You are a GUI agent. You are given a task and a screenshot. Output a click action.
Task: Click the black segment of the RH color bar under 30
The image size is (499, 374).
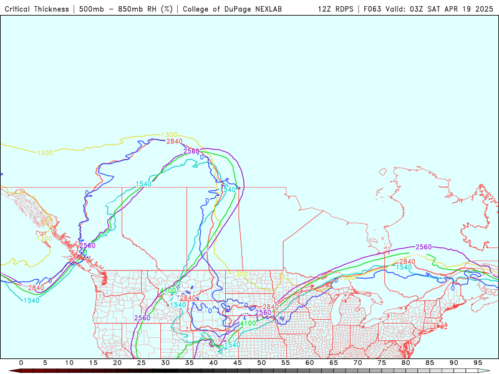pyautogui.click(x=165, y=371)
